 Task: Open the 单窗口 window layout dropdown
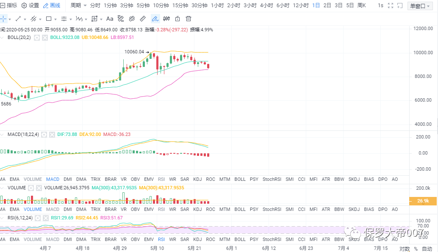click(420, 6)
